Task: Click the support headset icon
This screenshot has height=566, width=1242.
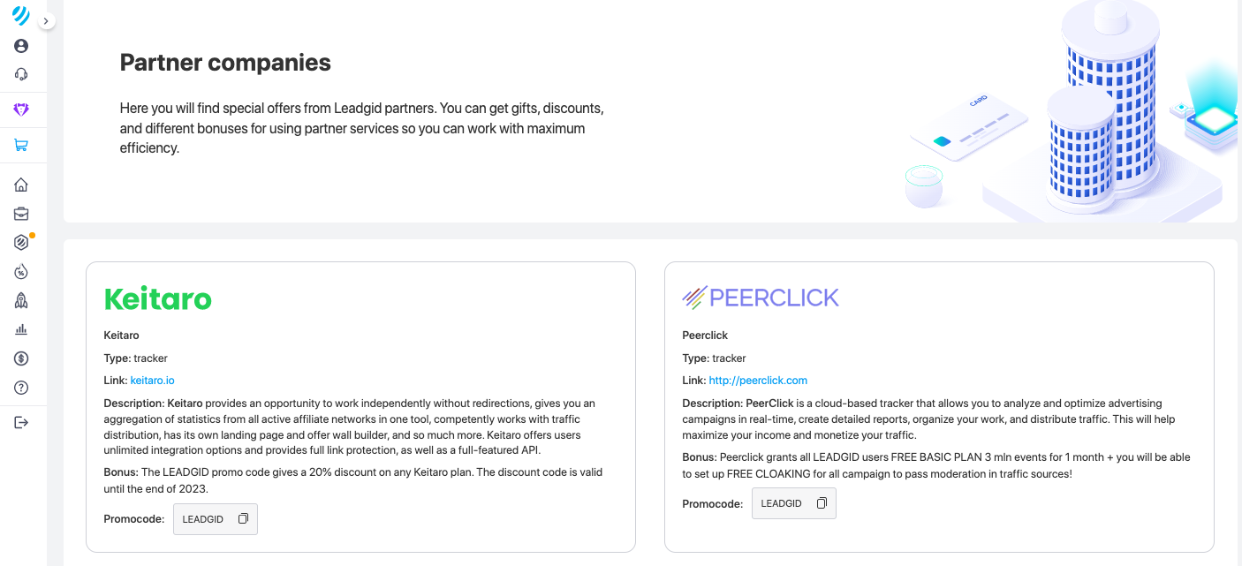Action: [x=21, y=75]
